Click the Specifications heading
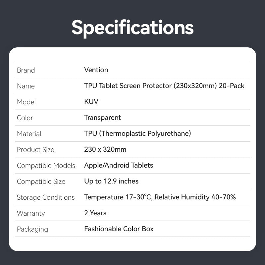265x265 pixels. [x=132, y=27]
